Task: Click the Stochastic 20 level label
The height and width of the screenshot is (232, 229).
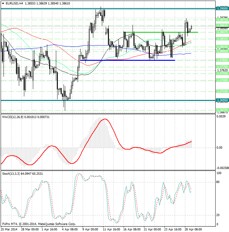Action: [218, 215]
